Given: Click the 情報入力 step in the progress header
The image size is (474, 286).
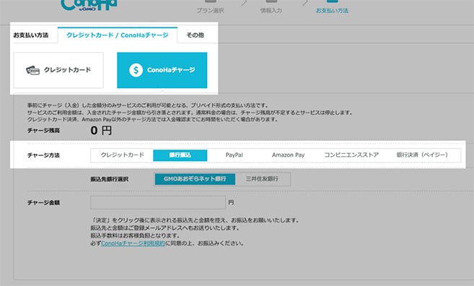Looking at the screenshot, I should pos(271,7).
